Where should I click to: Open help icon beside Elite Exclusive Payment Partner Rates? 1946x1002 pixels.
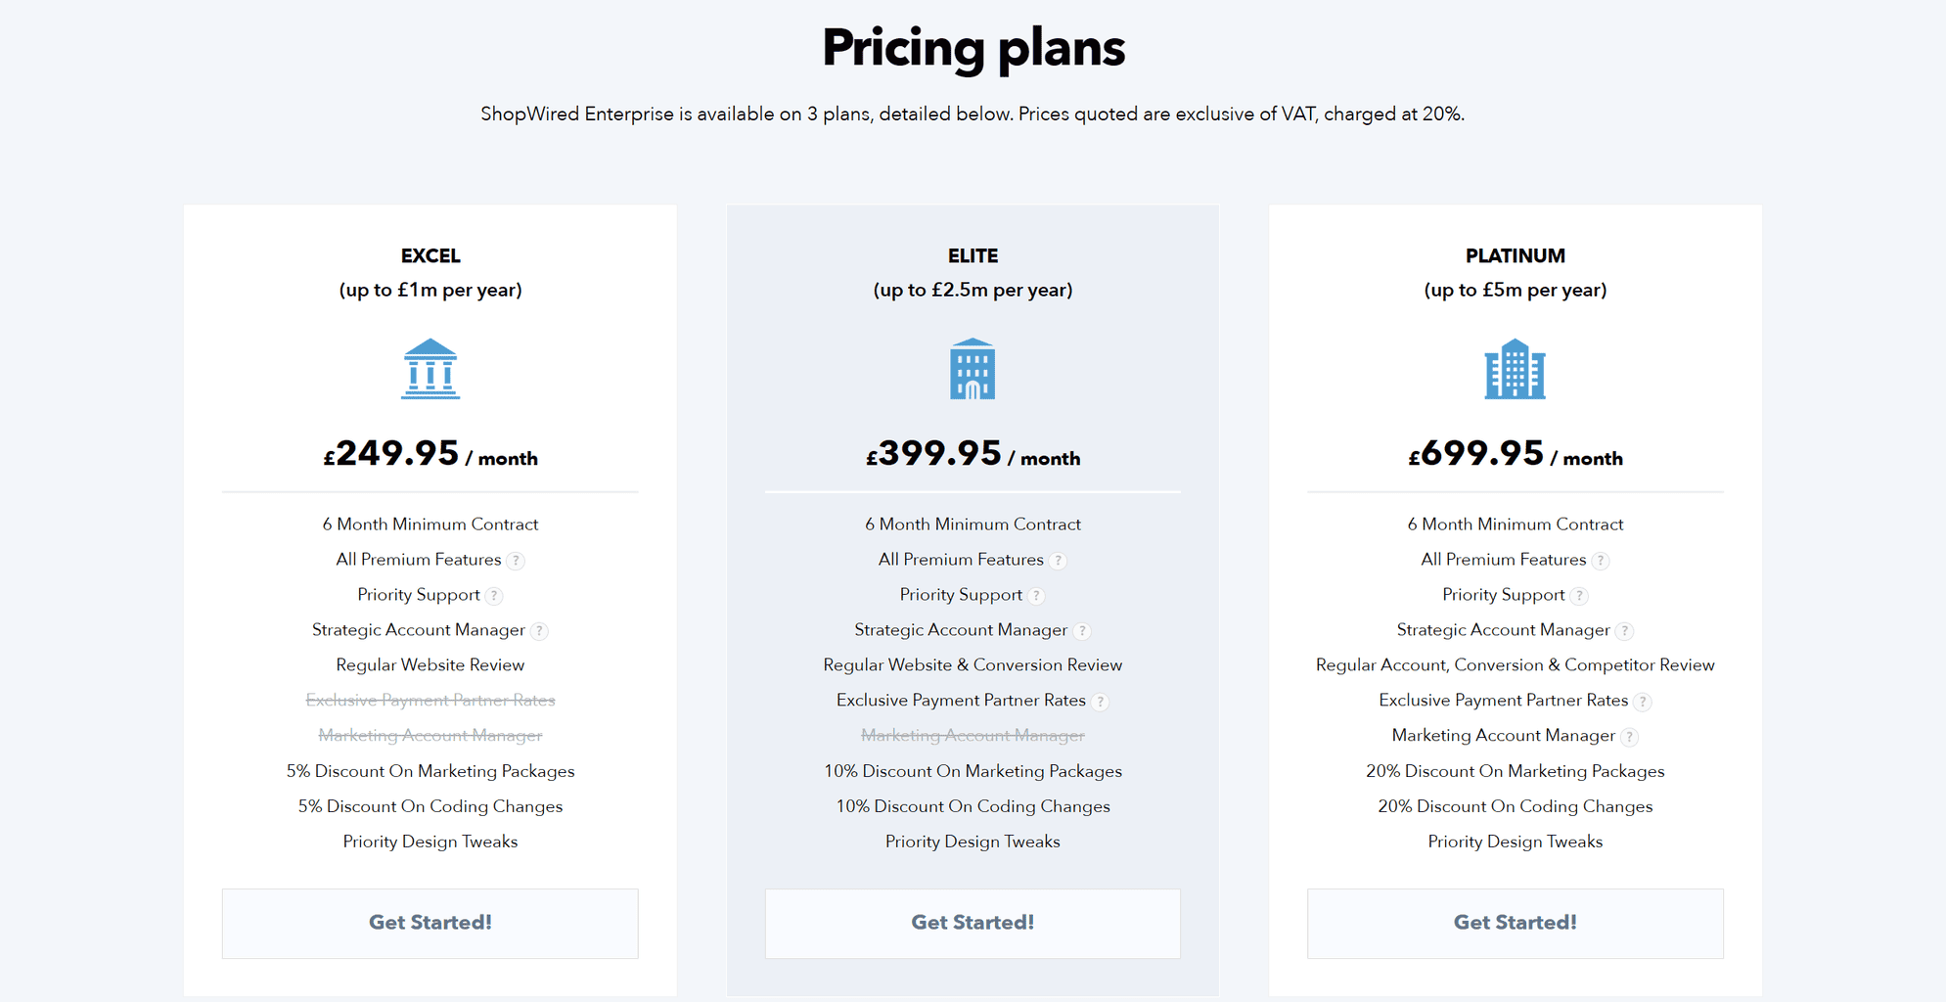click(1100, 702)
